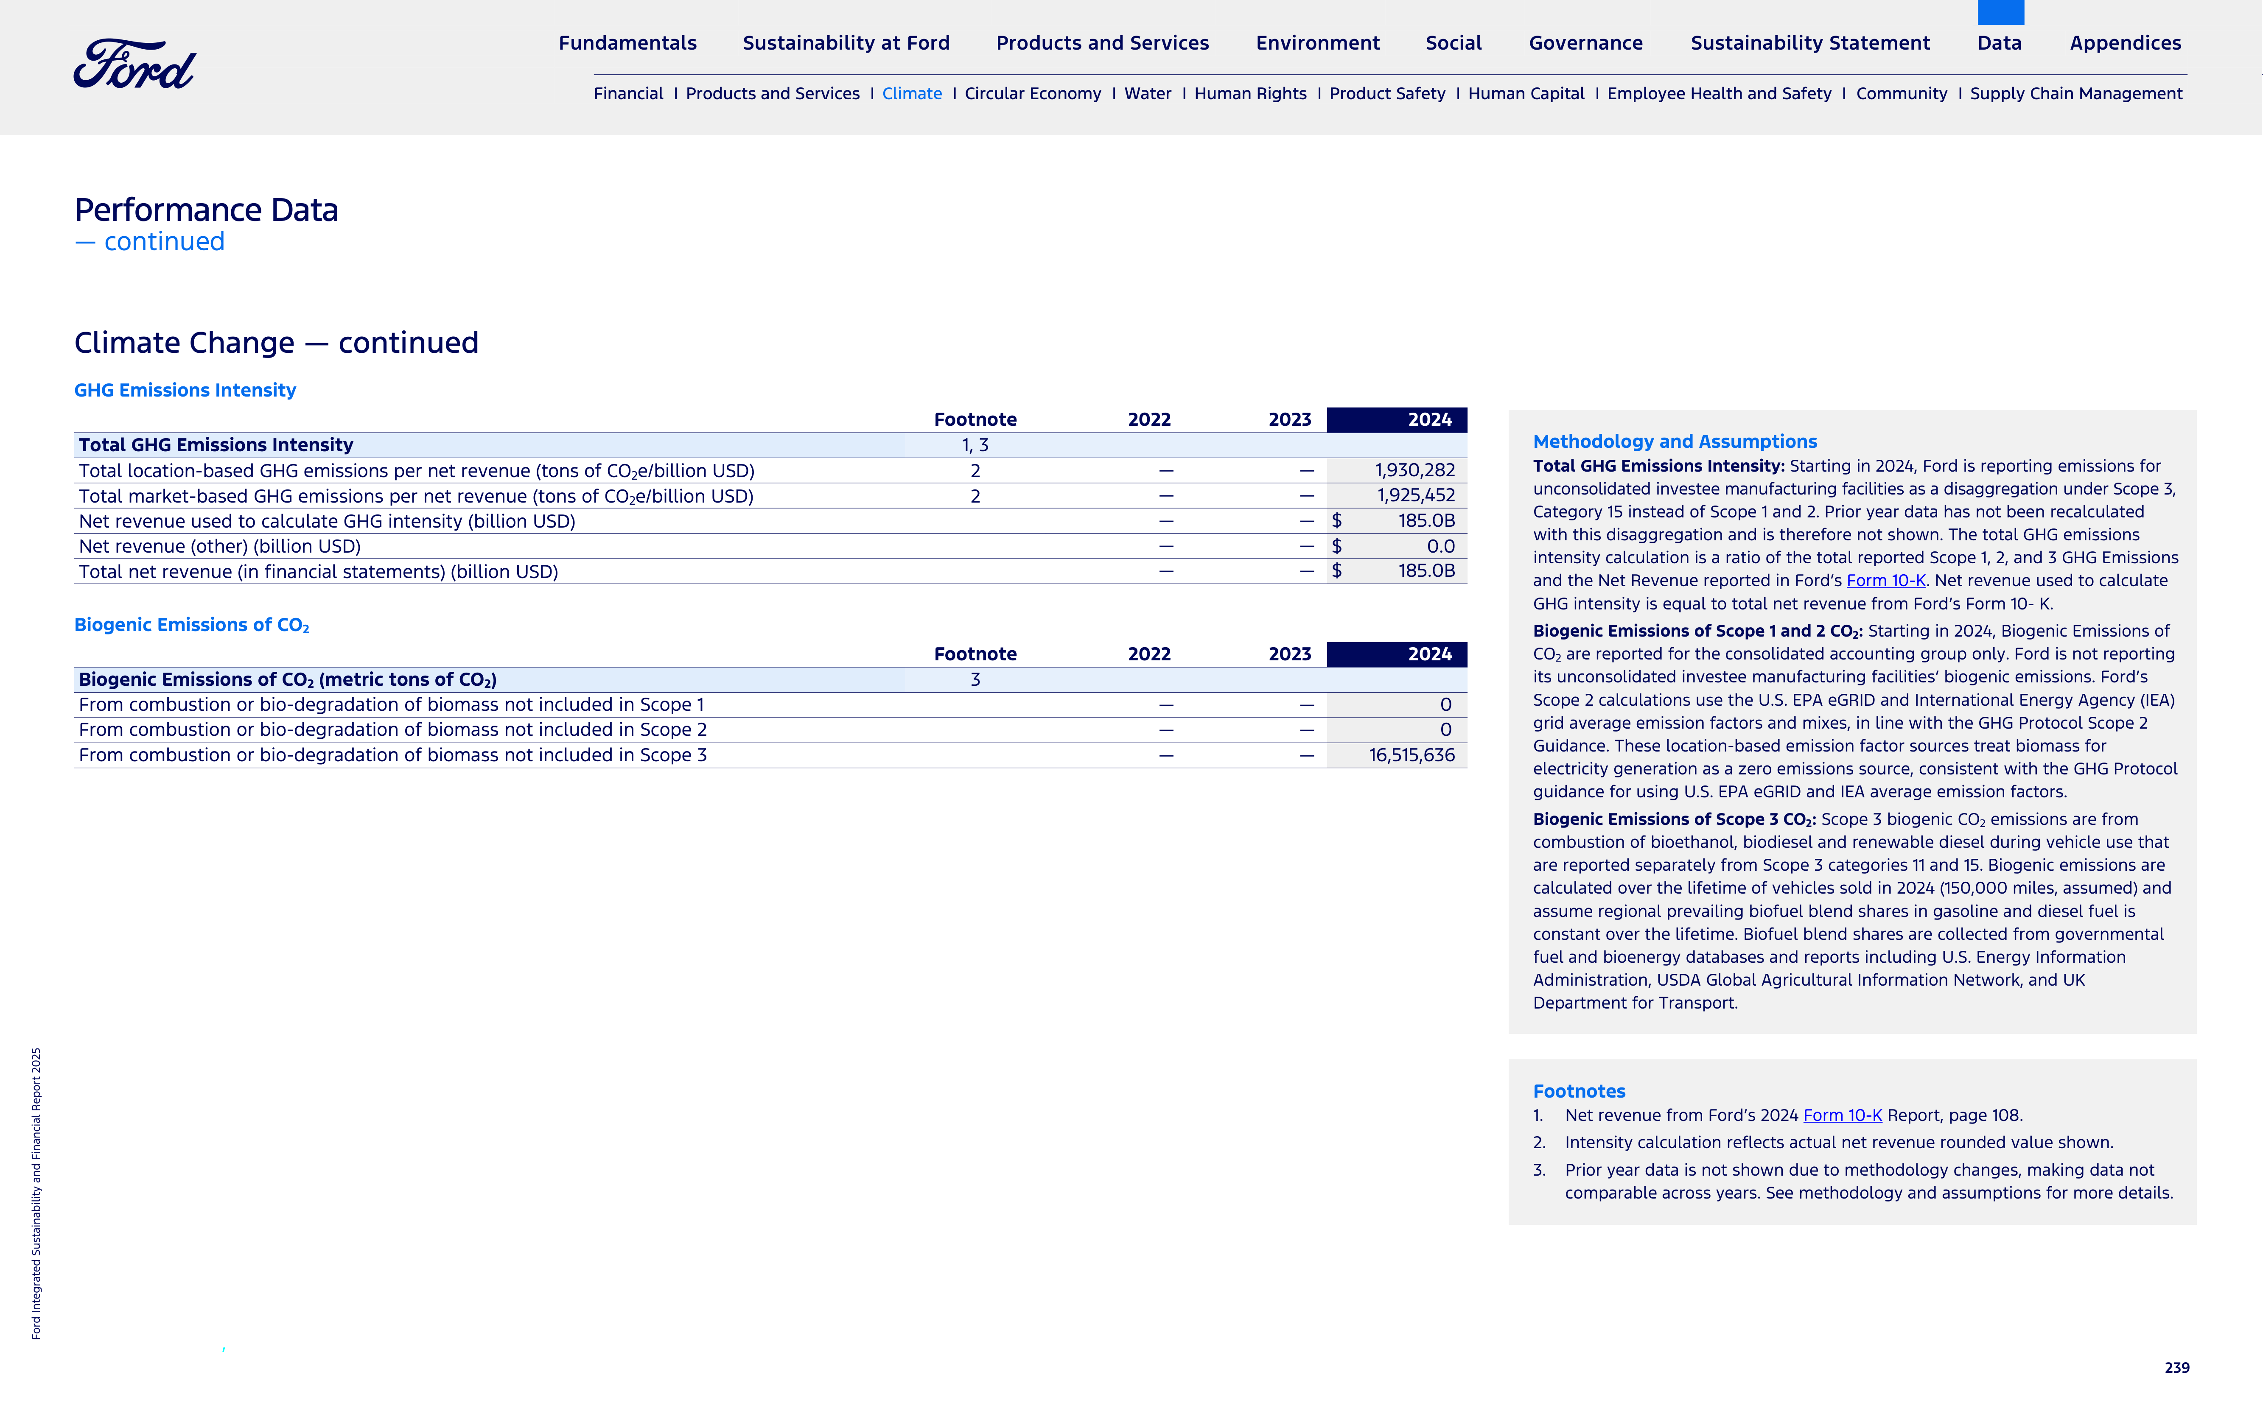Select the value 1,925,452

(1414, 496)
